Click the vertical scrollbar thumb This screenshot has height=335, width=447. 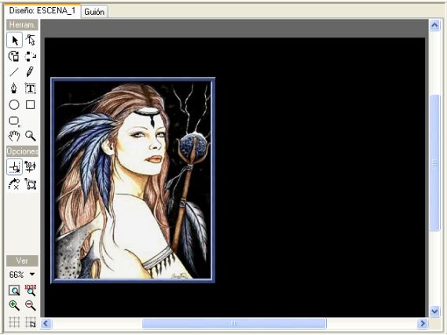click(434, 163)
